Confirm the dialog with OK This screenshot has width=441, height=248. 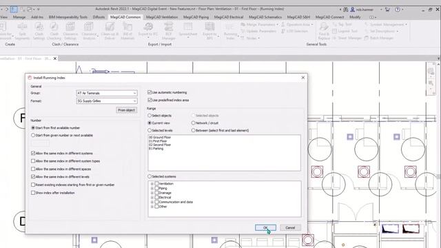[265, 228]
